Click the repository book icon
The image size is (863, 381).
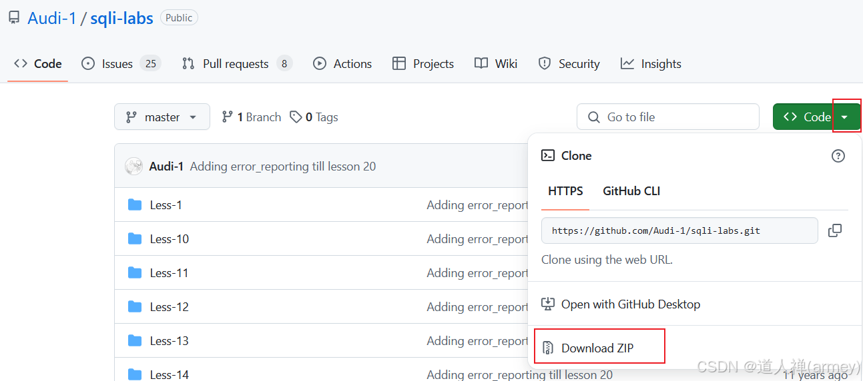point(13,18)
